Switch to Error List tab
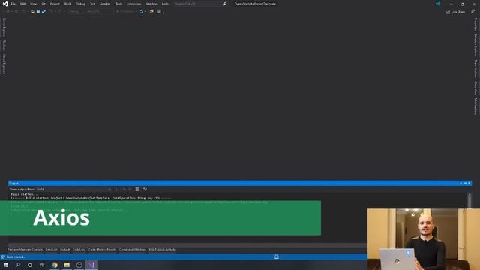The width and height of the screenshot is (480, 270). [52, 250]
